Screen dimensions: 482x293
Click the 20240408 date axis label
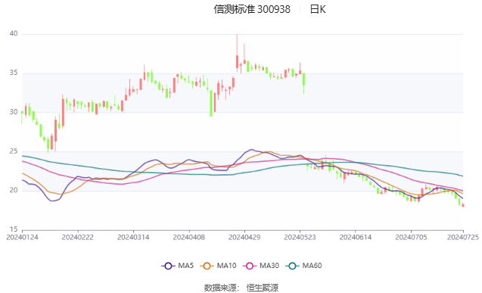[x=188, y=237]
